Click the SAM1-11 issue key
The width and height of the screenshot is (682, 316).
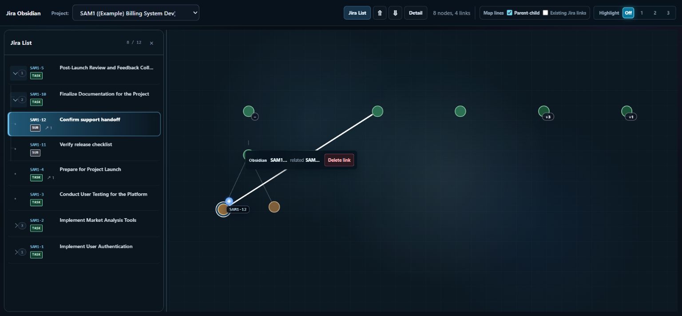click(38, 145)
